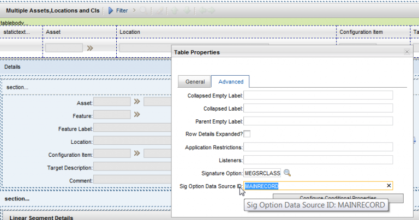
Task: Click the Filter label in the toolbar
Action: pyautogui.click(x=122, y=10)
